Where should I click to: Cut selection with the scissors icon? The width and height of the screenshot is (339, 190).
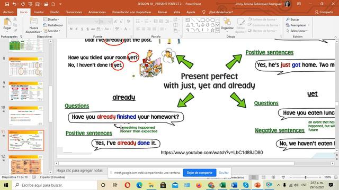click(x=15, y=20)
